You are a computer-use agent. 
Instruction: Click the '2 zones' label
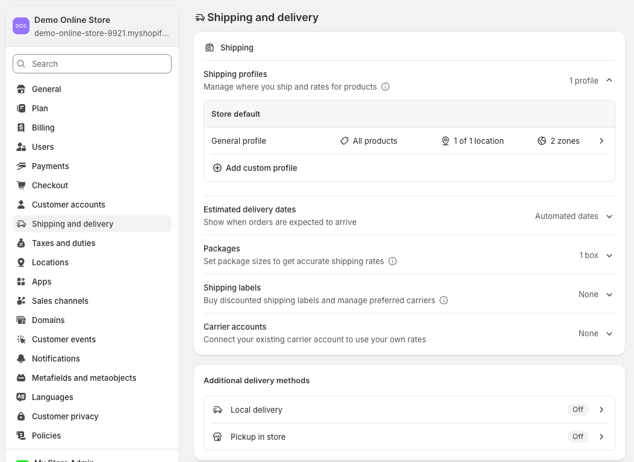click(565, 141)
